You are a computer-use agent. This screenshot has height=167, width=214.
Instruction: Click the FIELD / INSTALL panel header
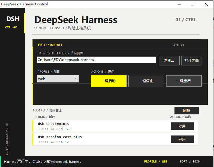click(50, 45)
